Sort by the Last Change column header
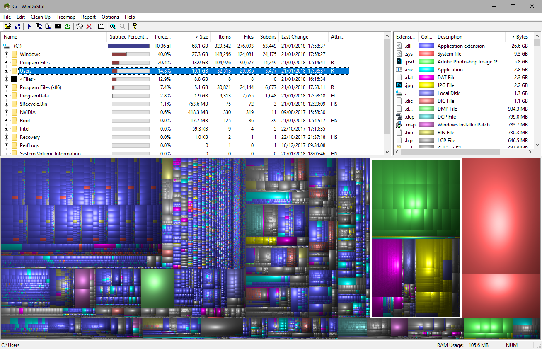Viewport: 542px width, 349px height. pos(303,37)
